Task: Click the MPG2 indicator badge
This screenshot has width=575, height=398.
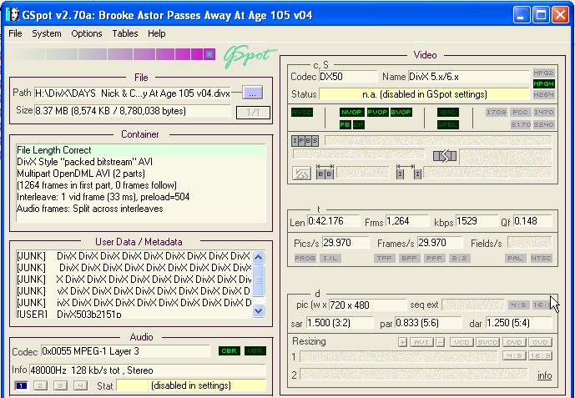Action: (543, 73)
